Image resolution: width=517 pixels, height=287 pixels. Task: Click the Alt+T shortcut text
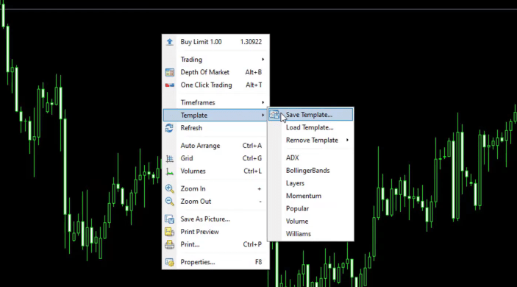[x=254, y=85]
